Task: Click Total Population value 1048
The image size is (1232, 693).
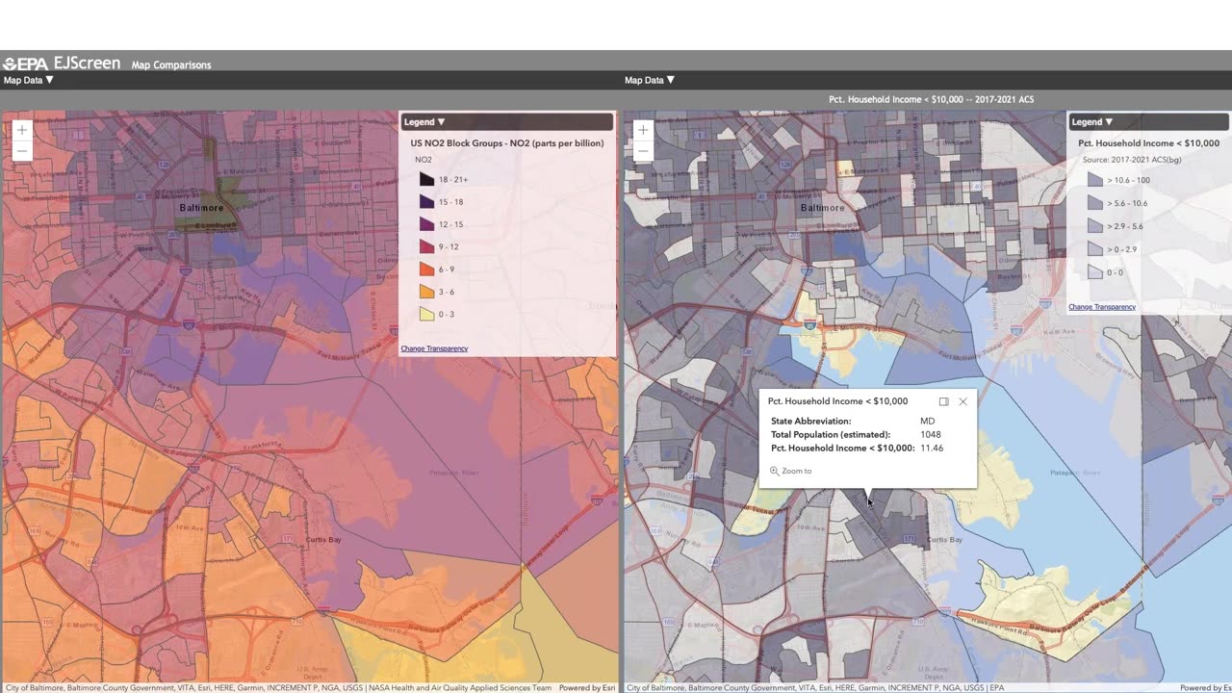Action: coord(931,434)
